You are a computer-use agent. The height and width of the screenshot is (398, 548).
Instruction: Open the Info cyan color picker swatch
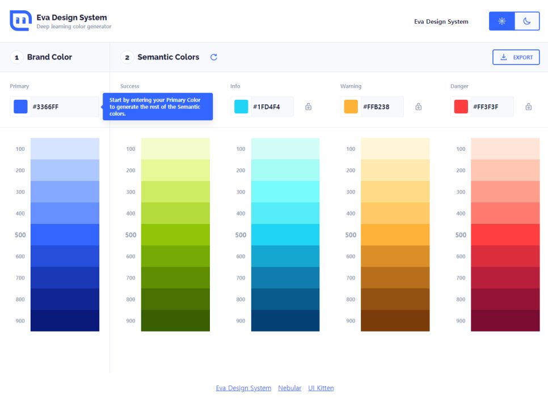coord(241,107)
